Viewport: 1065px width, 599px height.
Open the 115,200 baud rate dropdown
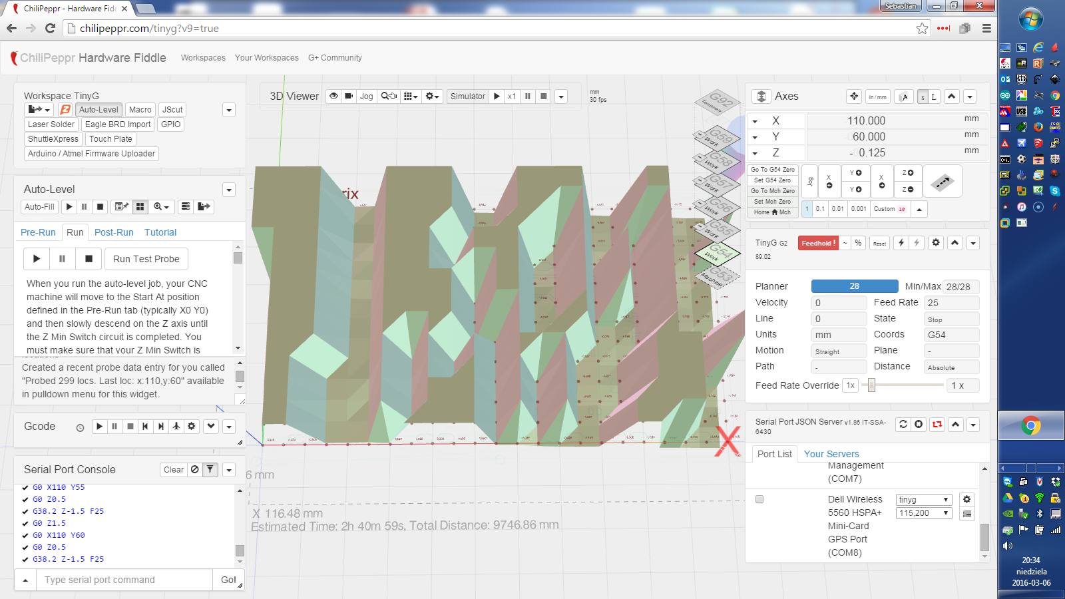(x=924, y=513)
